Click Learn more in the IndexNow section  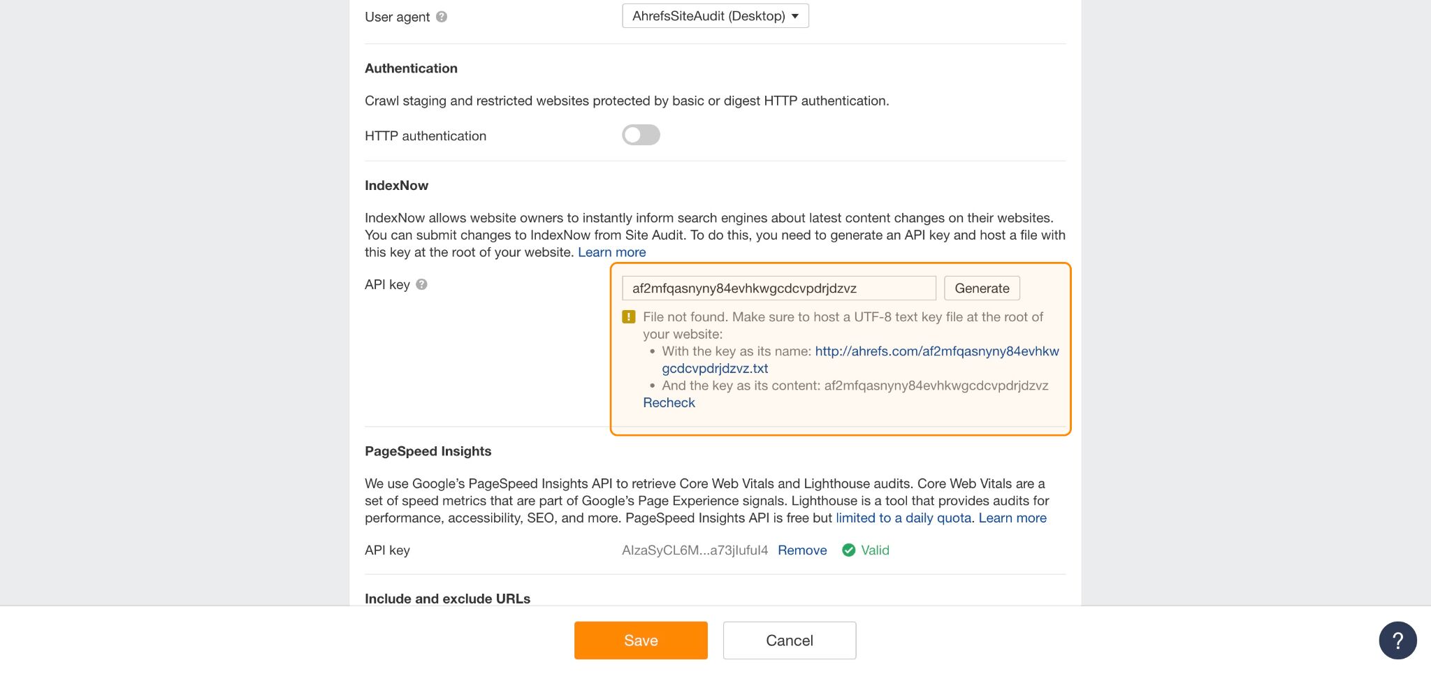click(x=611, y=252)
